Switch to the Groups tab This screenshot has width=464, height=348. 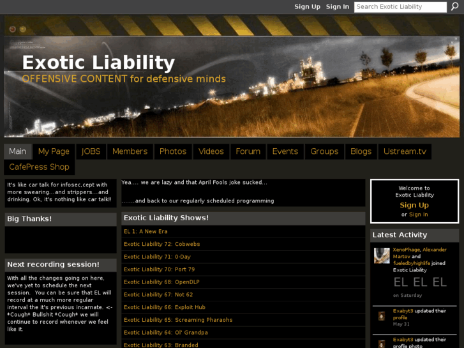[324, 151]
